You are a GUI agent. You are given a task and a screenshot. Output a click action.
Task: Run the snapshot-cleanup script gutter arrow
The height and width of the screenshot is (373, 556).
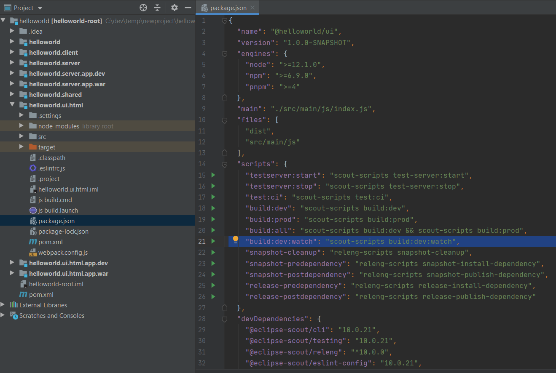click(213, 252)
